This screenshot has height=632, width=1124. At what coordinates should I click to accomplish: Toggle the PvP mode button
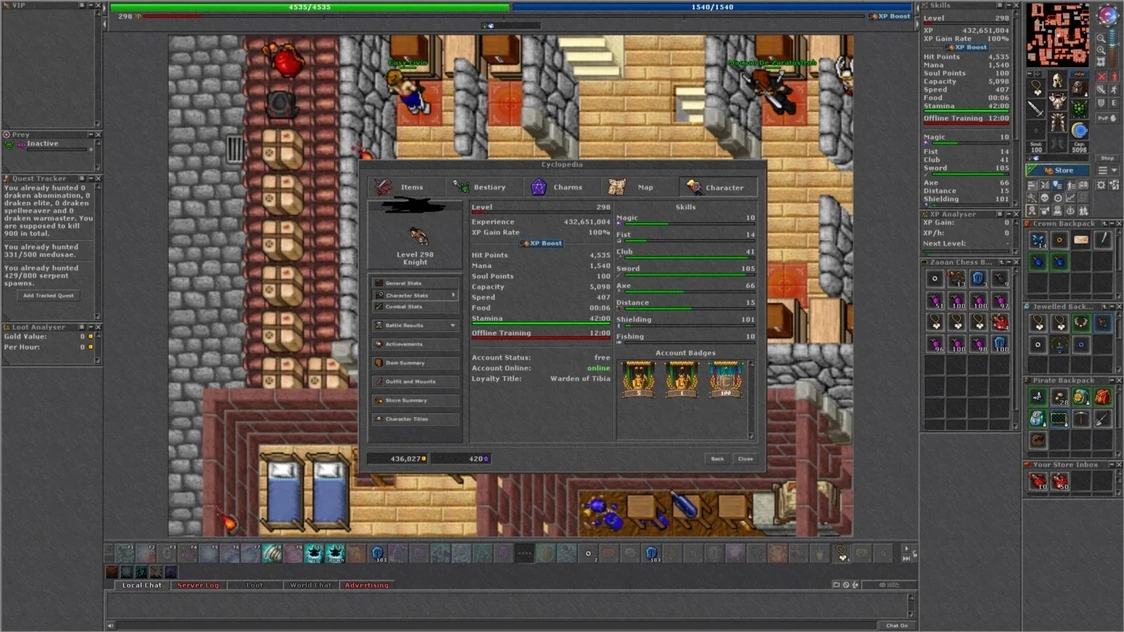point(1107,118)
